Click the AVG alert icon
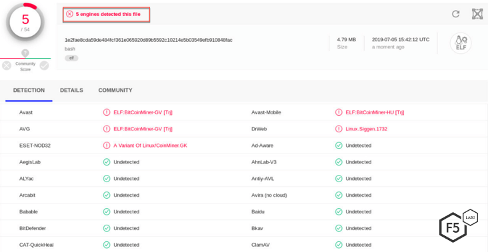 click(107, 129)
